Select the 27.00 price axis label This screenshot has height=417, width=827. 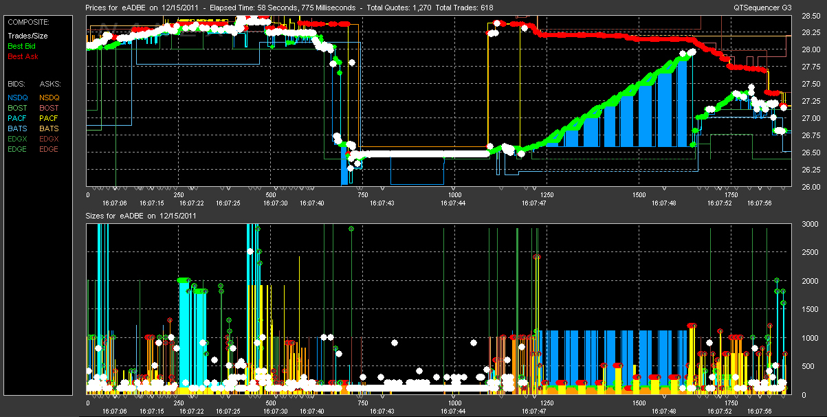(x=811, y=118)
